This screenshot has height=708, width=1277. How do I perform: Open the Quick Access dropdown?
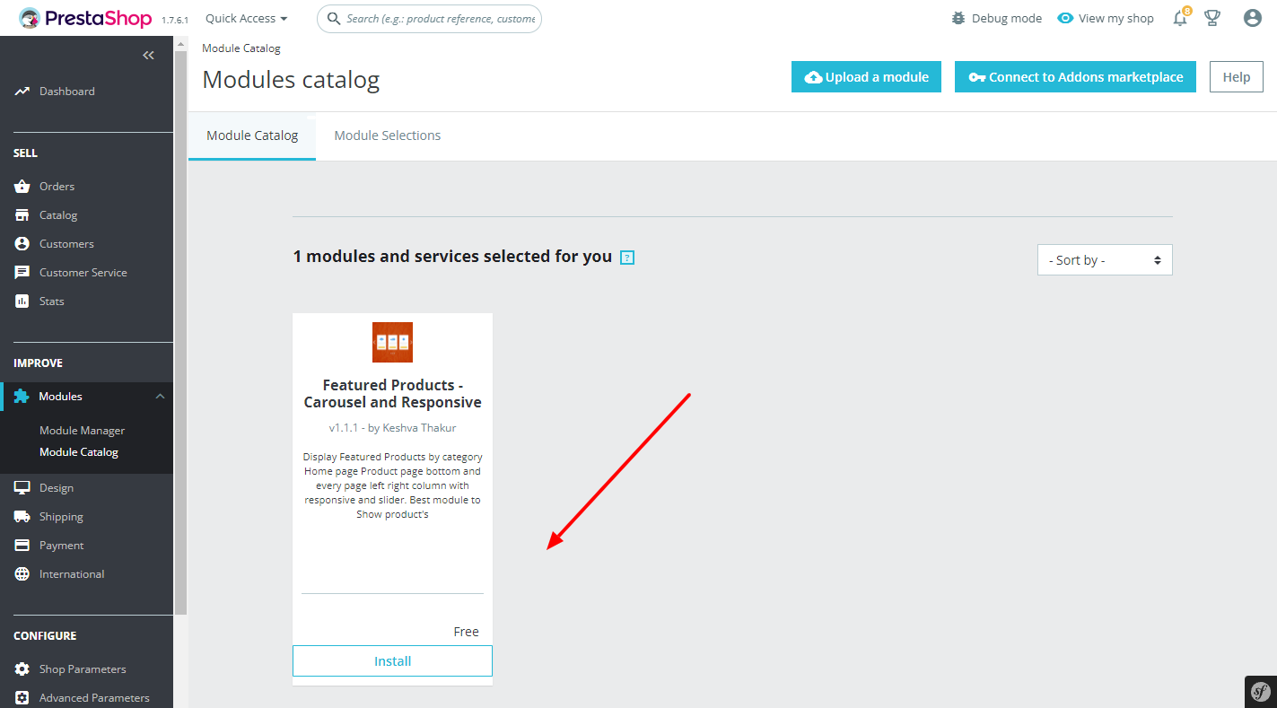[x=247, y=18]
